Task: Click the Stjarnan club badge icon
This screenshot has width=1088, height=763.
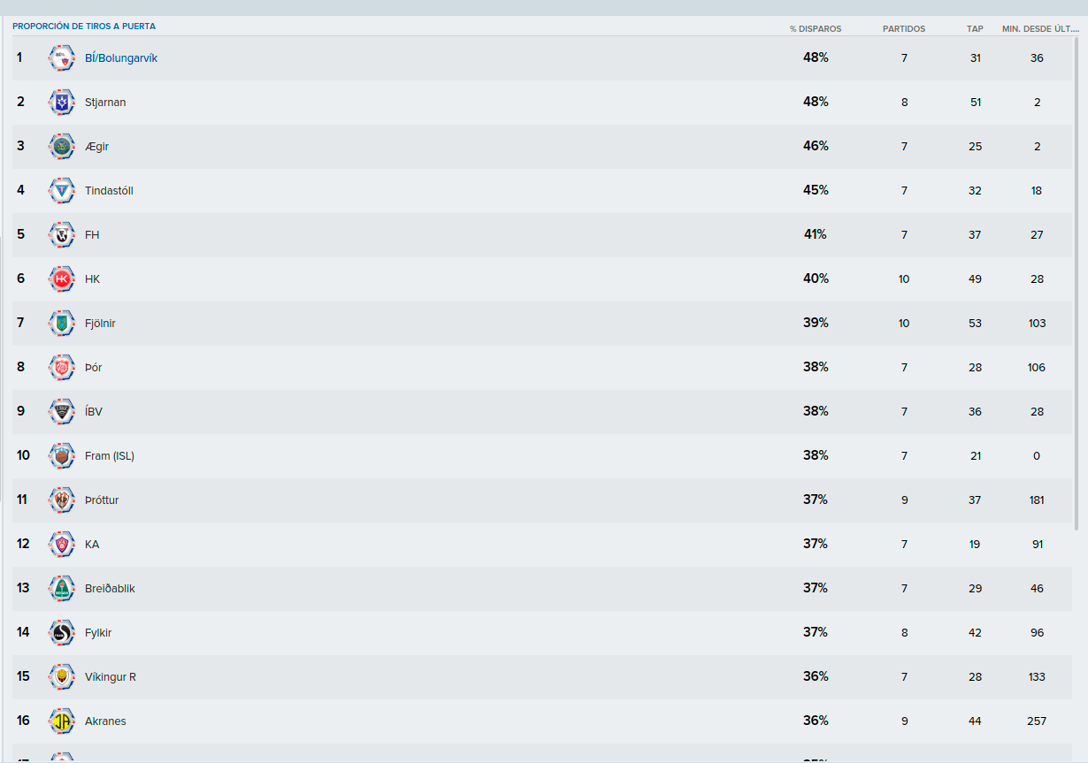Action: (x=62, y=103)
